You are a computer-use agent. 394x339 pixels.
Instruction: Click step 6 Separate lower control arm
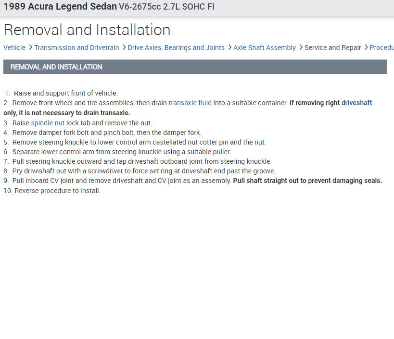click(x=117, y=152)
